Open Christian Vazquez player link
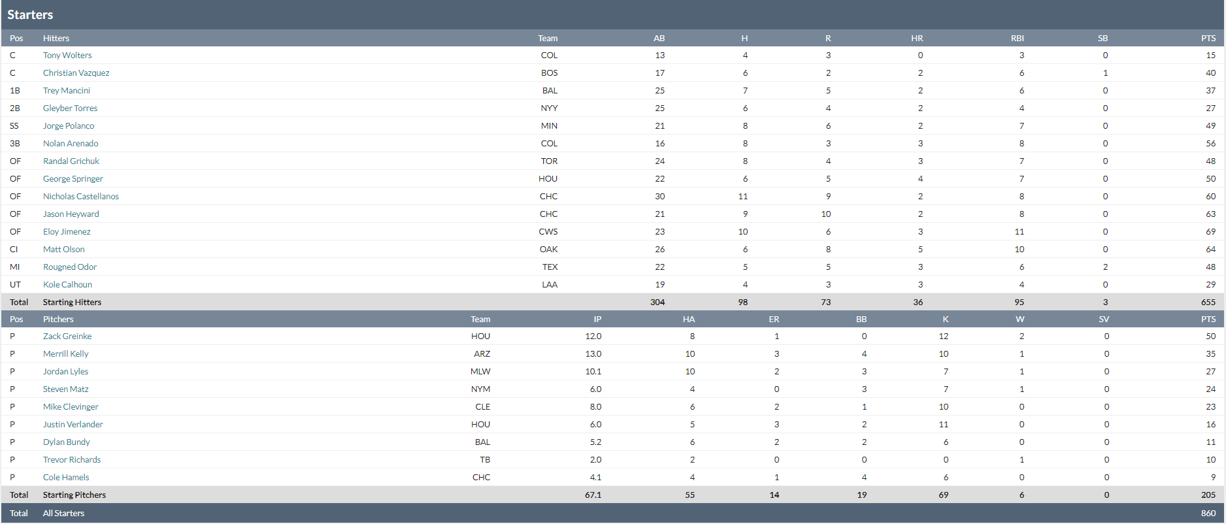This screenshot has height=524, width=1226. pyautogui.click(x=76, y=73)
